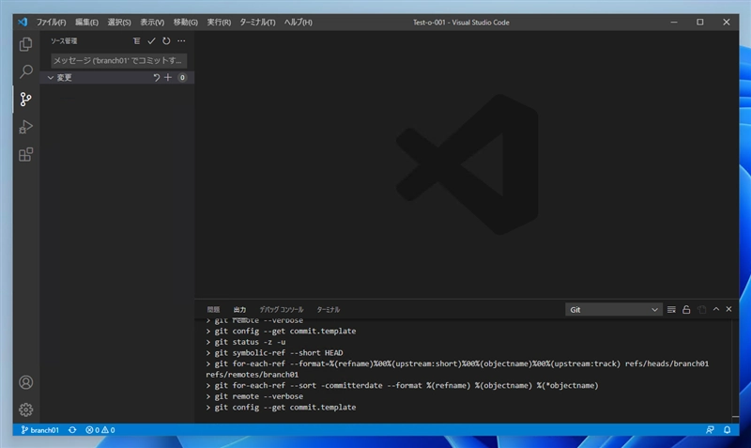The image size is (751, 448).
Task: Open the Explorer view in activity bar
Action: tap(25, 44)
